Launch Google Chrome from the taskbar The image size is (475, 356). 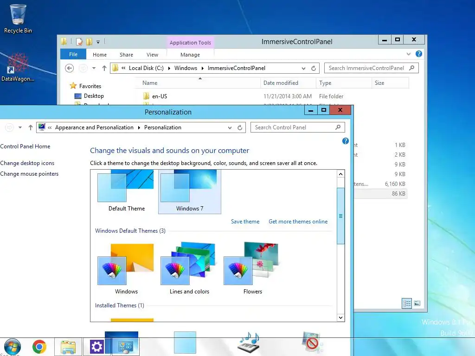(x=39, y=347)
